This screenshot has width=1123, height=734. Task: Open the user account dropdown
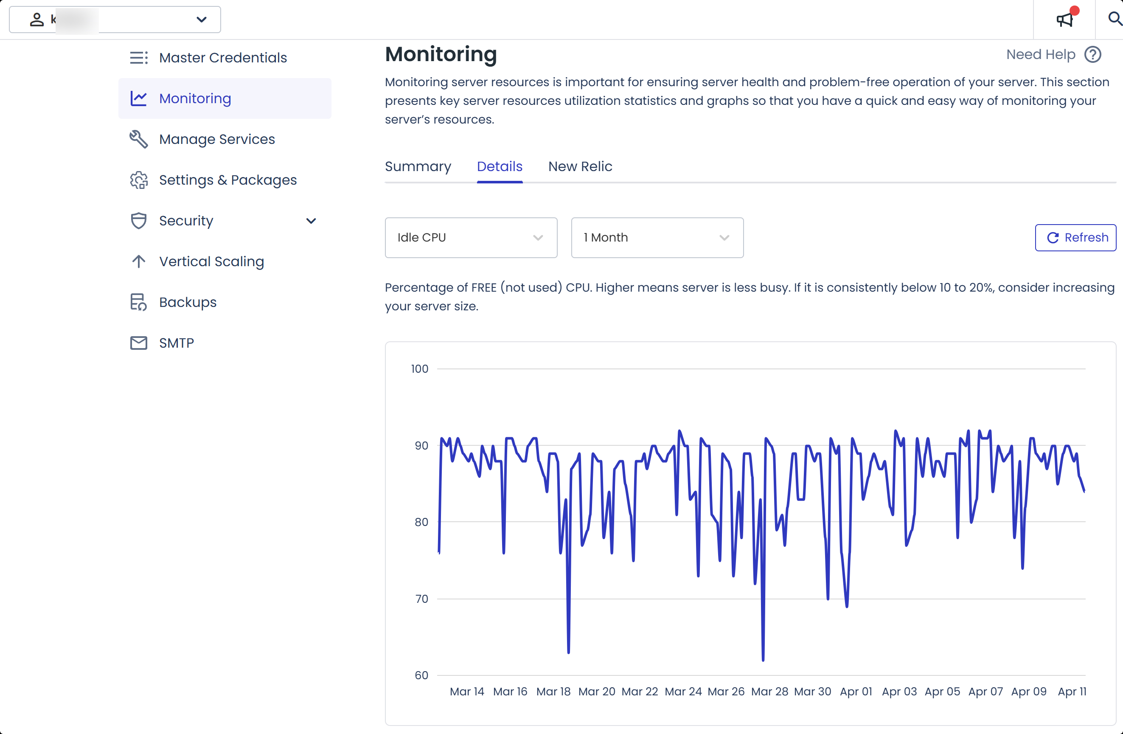(x=115, y=20)
